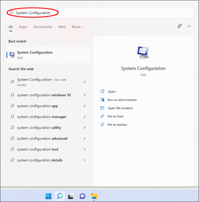Open Task View from the taskbar

pos(71,196)
